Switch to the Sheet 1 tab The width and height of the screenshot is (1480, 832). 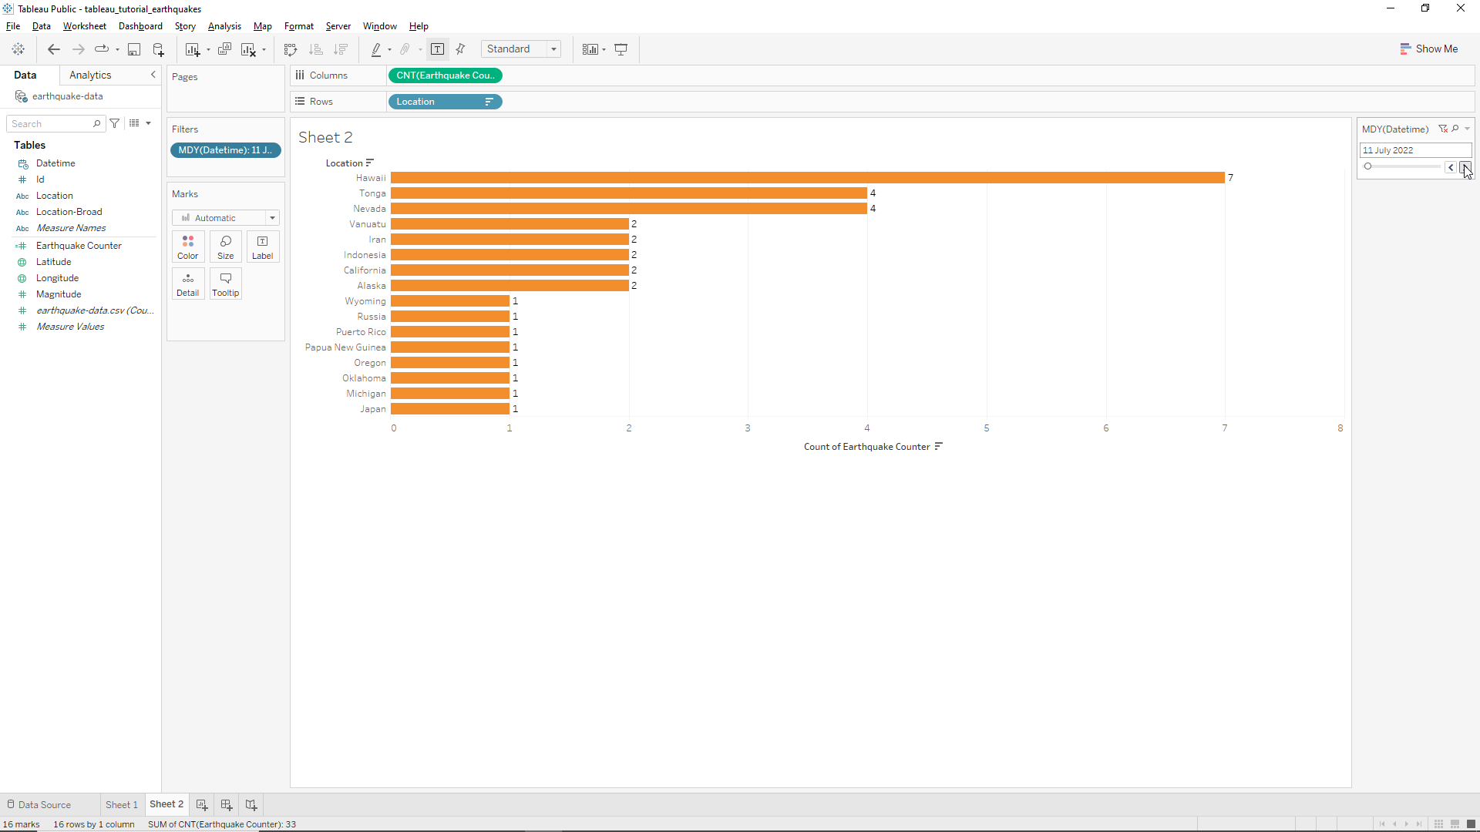point(122,804)
